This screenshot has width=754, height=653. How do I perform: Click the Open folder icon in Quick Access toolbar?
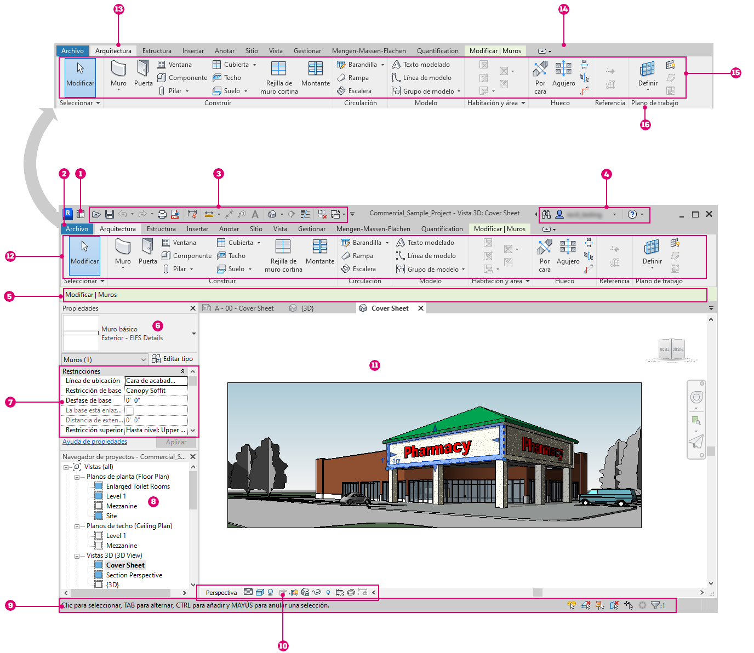[x=96, y=214]
